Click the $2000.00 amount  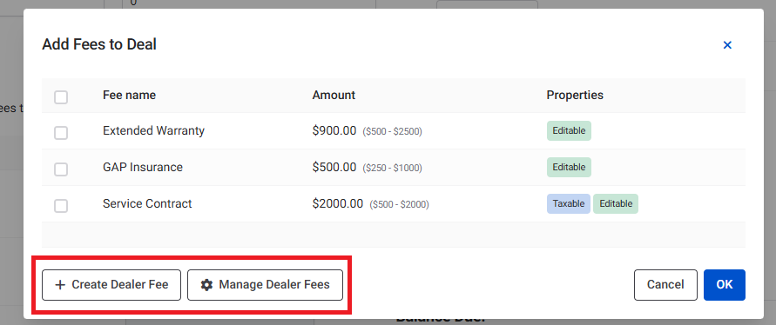pos(338,203)
